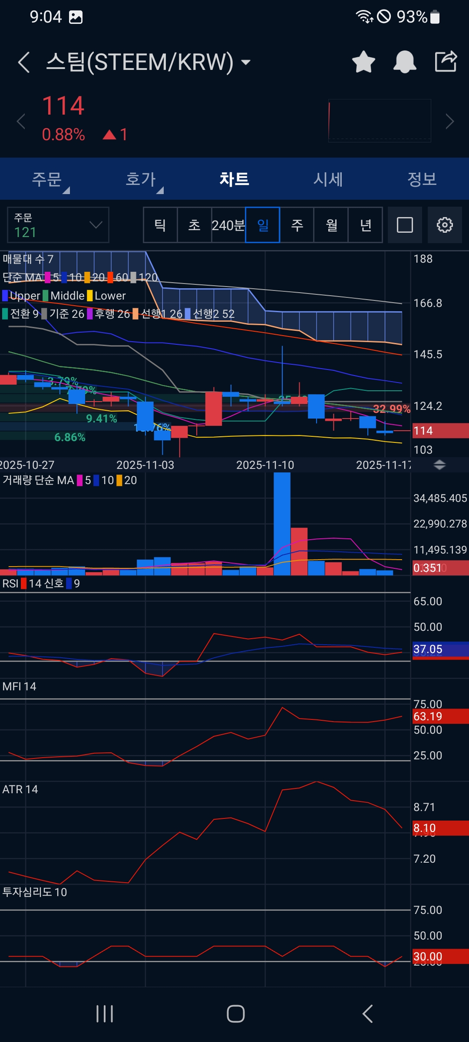Image resolution: width=469 pixels, height=1042 pixels.
Task: Tap the 전환 9 Ichimoku legend
Action: [21, 313]
